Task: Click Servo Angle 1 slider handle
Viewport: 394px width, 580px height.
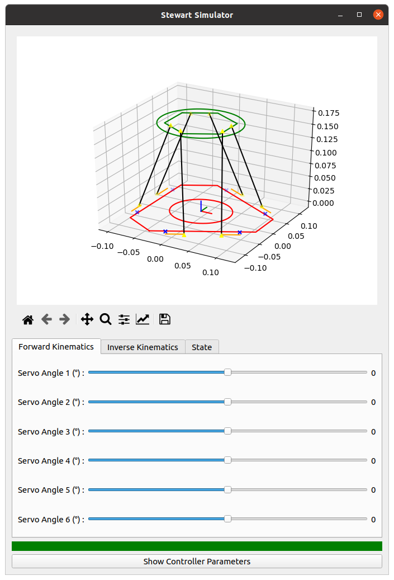Action: pyautogui.click(x=227, y=372)
